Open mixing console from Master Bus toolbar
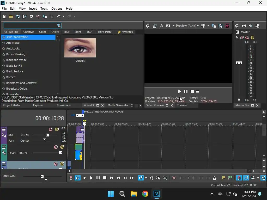Viewport: 267px width, 200px height. pos(257,26)
